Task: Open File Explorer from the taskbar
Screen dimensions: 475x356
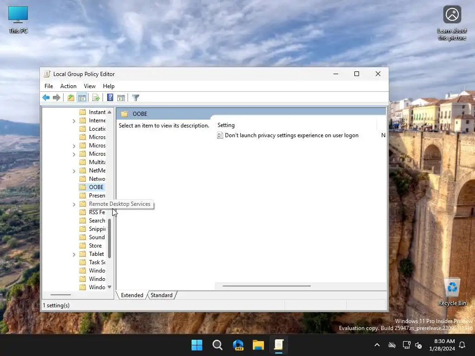Action: 258,345
